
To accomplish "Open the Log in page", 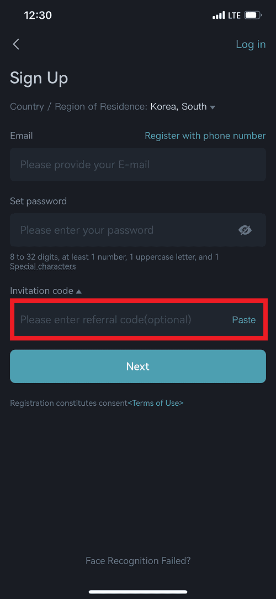I will (x=251, y=44).
